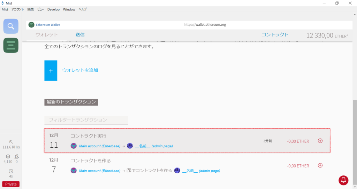Open the red notification bell
Image resolution: width=357 pixels, height=189 pixels.
tap(343, 180)
